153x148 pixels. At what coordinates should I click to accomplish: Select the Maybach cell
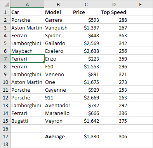click(27, 51)
